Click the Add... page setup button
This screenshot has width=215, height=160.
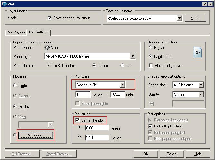point(196,18)
